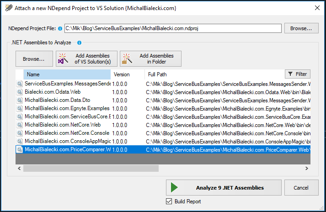Viewport: 326px width, 212px height.
Task: Click assembly icon of ServiceBusExamples.MessagesSender row
Action: tap(20, 84)
